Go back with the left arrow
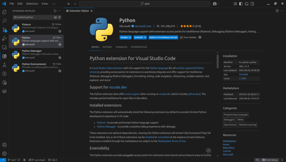286x162 pixels. [x=69, y=4]
